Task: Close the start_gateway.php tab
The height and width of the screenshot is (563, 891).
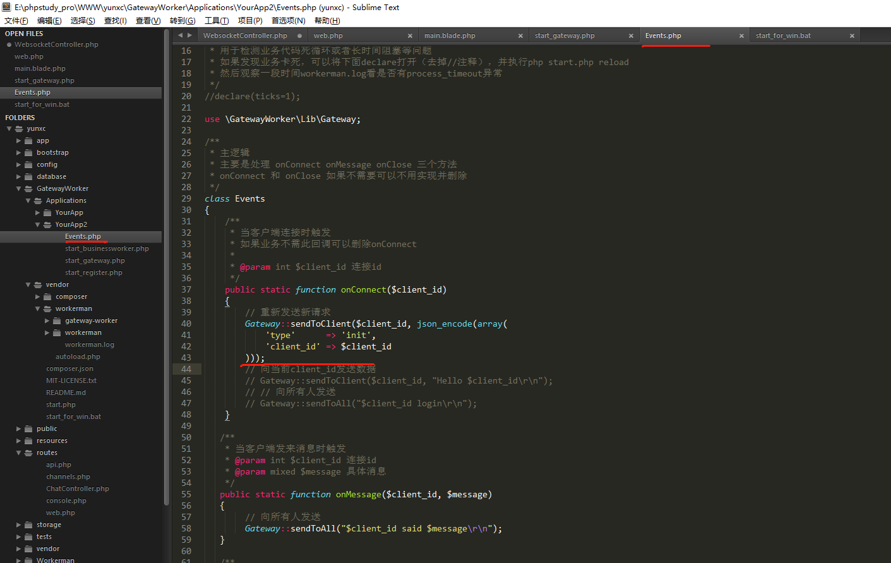Action: tap(631, 36)
